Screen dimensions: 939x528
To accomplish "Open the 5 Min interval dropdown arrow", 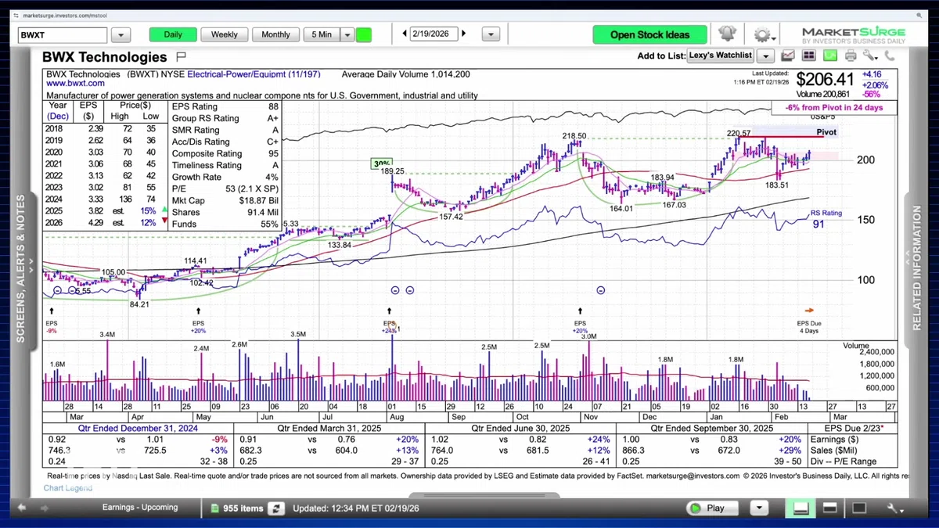I will (346, 34).
